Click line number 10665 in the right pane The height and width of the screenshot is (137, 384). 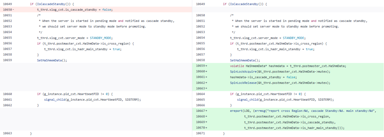click(x=201, y=100)
